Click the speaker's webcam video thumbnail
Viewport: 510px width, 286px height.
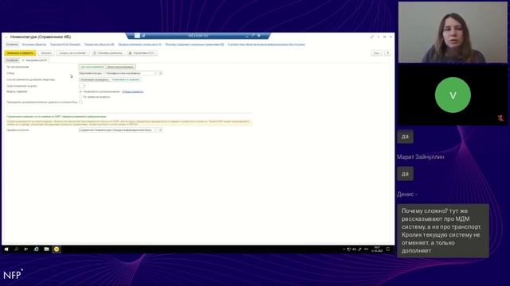[453, 33]
